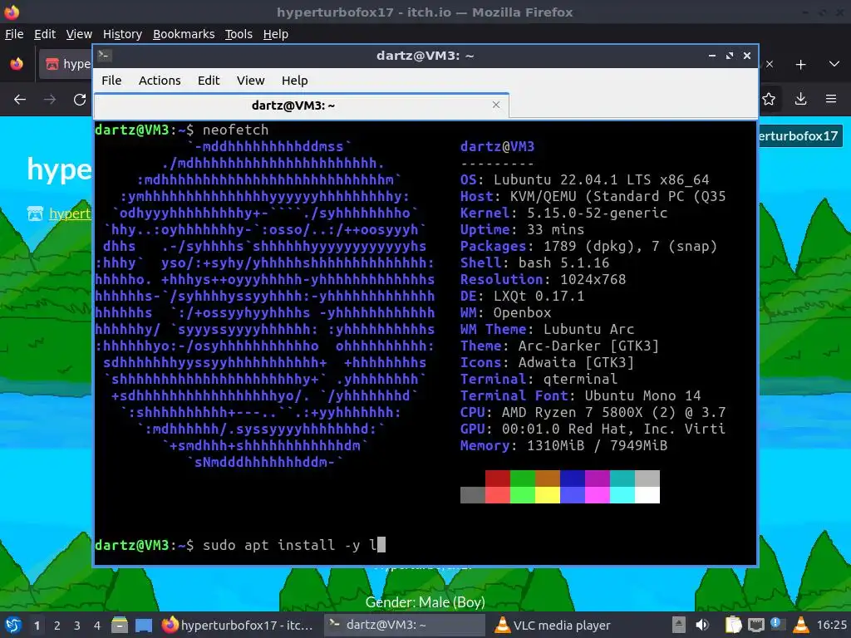The height and width of the screenshot is (638, 851).
Task: Switch to desktop 3
Action: [x=77, y=626]
